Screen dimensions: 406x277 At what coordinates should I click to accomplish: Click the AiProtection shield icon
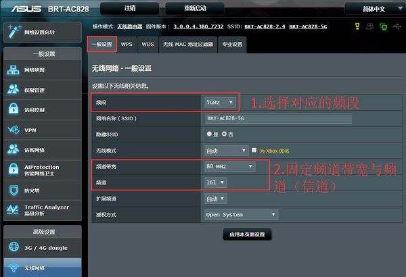(x=14, y=170)
